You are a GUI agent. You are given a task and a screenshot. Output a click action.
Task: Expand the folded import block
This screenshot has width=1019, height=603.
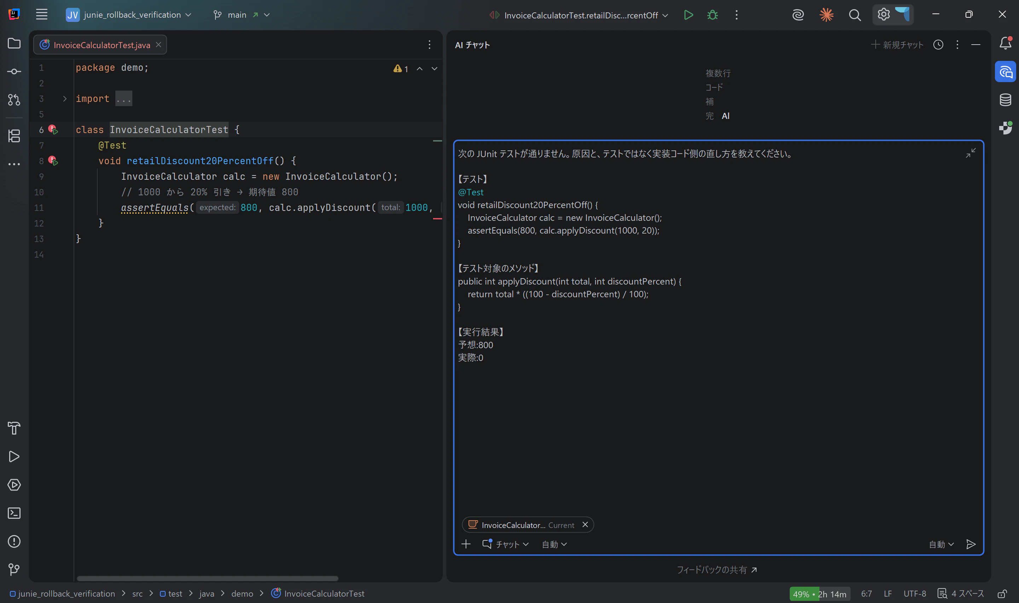(x=65, y=99)
